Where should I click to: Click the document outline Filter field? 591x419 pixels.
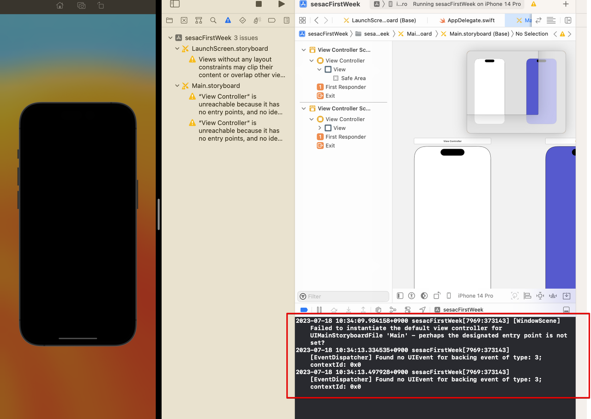coord(343,296)
